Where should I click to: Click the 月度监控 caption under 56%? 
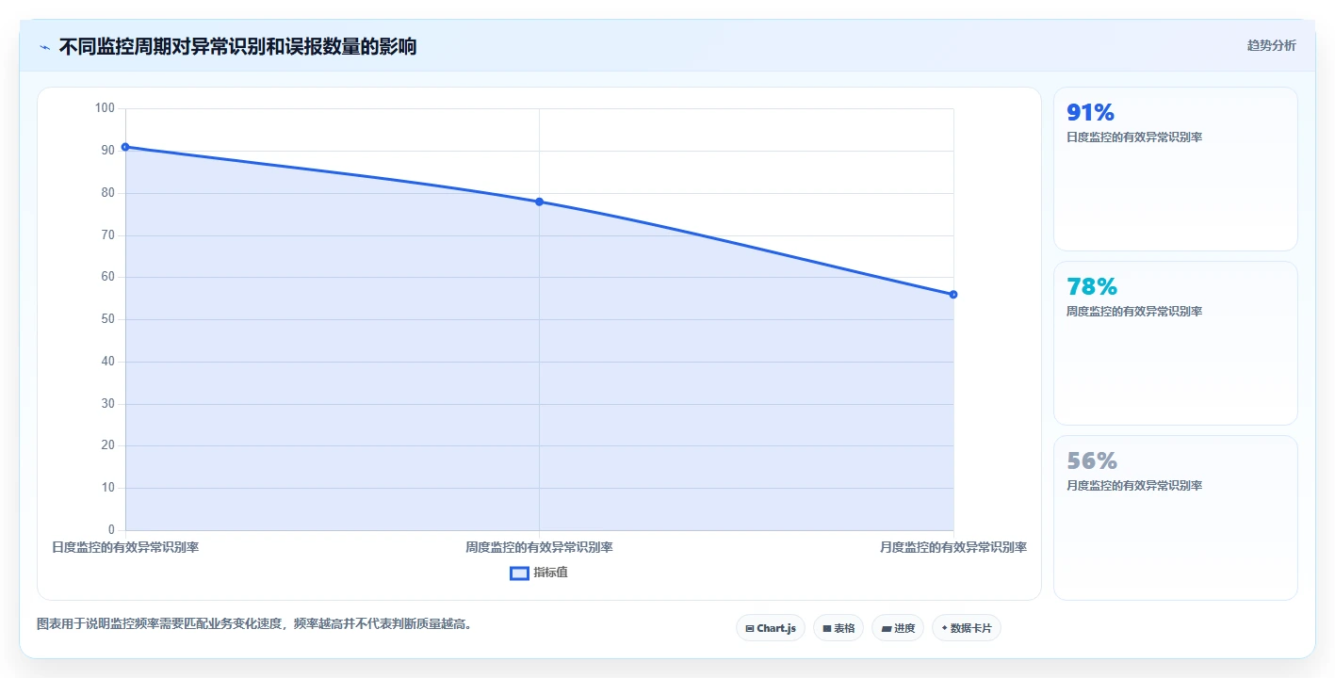[1134, 486]
